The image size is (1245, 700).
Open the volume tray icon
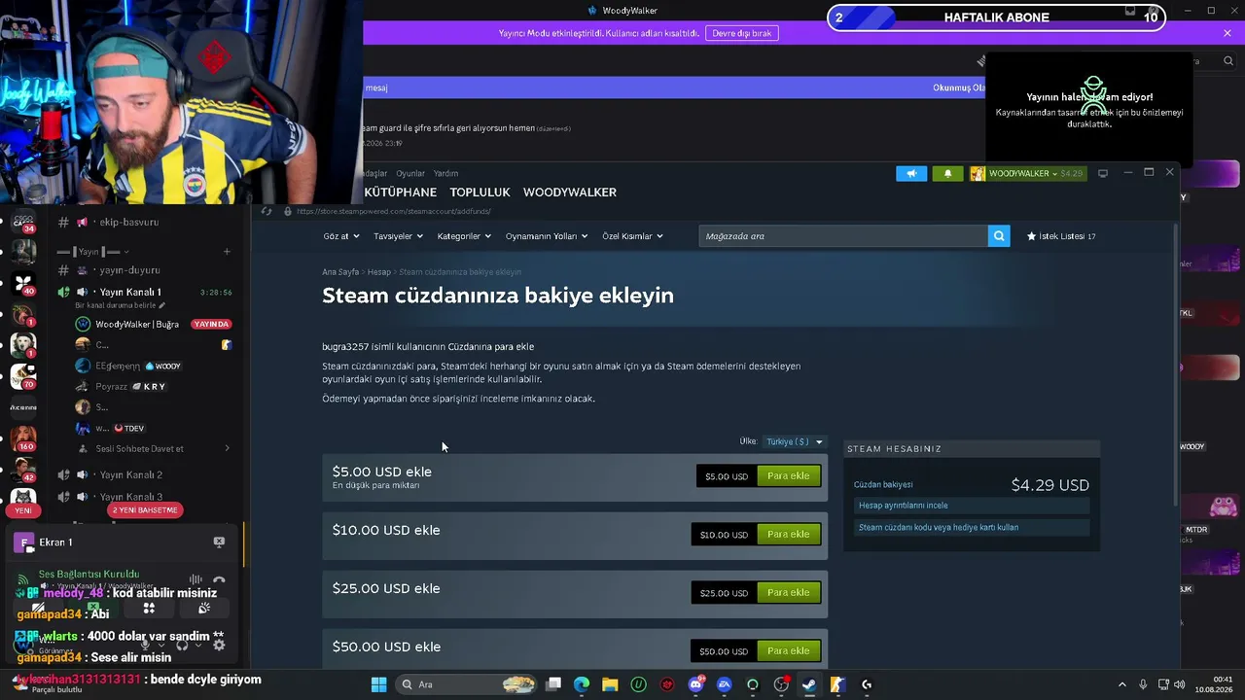click(1179, 684)
